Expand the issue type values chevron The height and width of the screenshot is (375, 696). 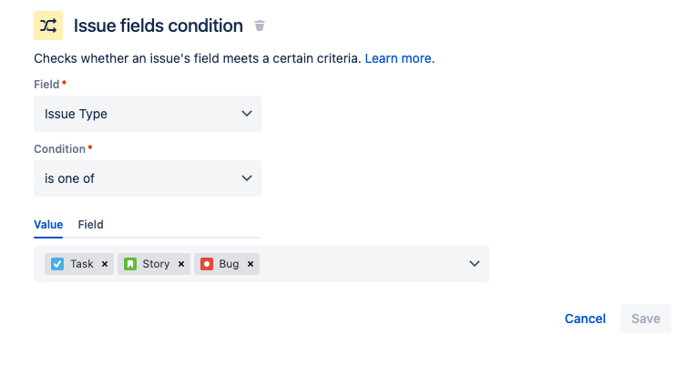point(474,264)
